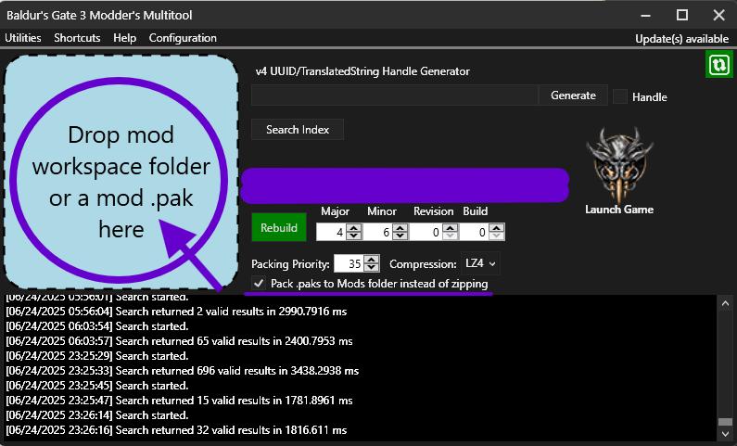Open the Configuration menu
Screen dimensions: 737x446
click(183, 38)
